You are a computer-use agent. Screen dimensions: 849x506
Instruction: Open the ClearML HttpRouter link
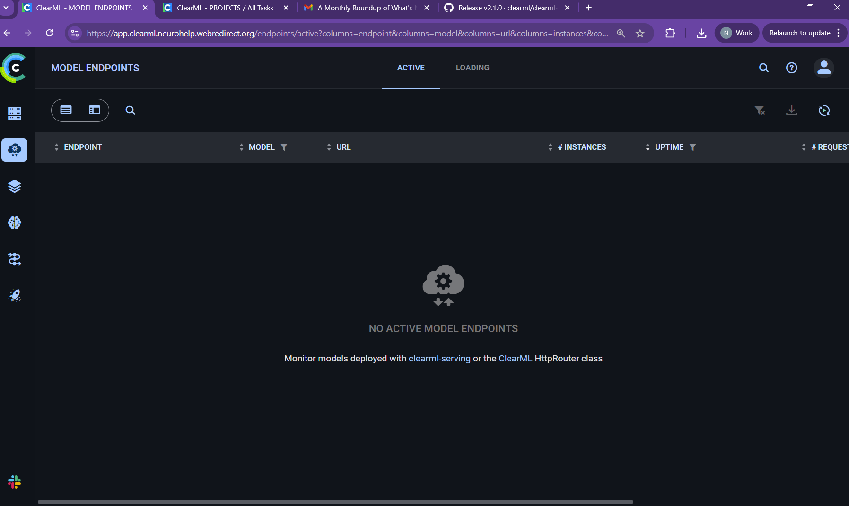pos(516,359)
